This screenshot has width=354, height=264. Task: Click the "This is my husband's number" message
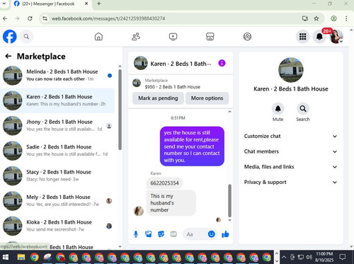[x=171, y=203]
